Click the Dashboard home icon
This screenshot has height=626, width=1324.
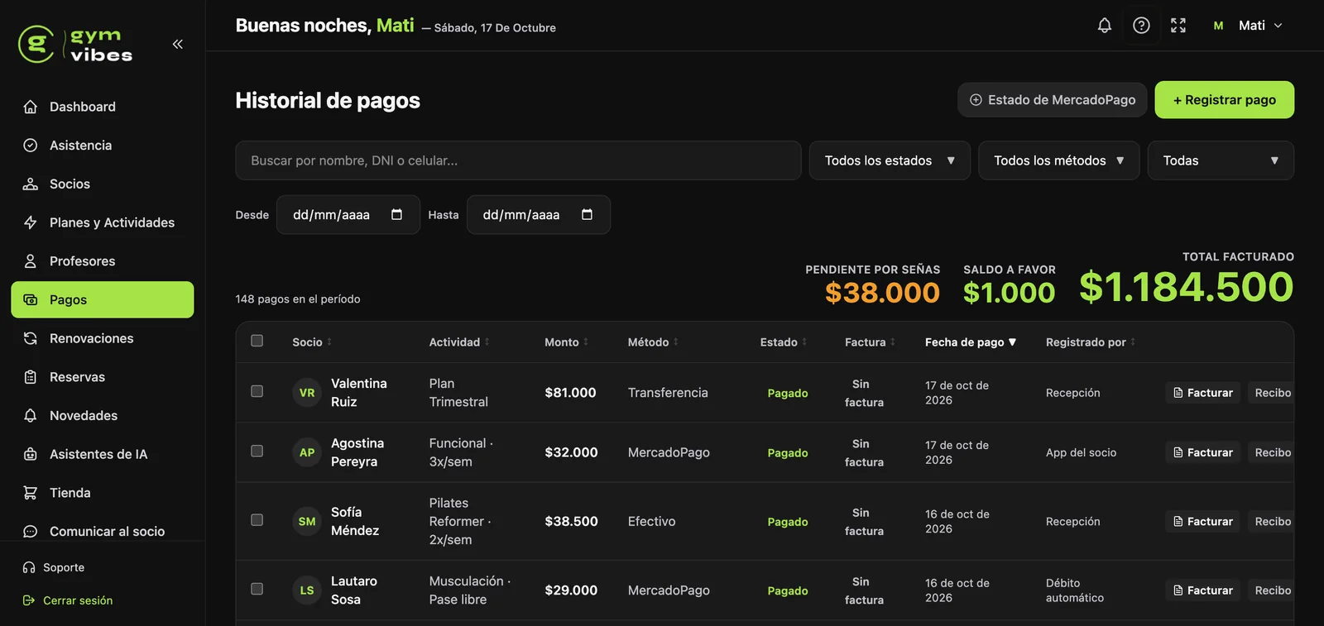click(x=31, y=107)
